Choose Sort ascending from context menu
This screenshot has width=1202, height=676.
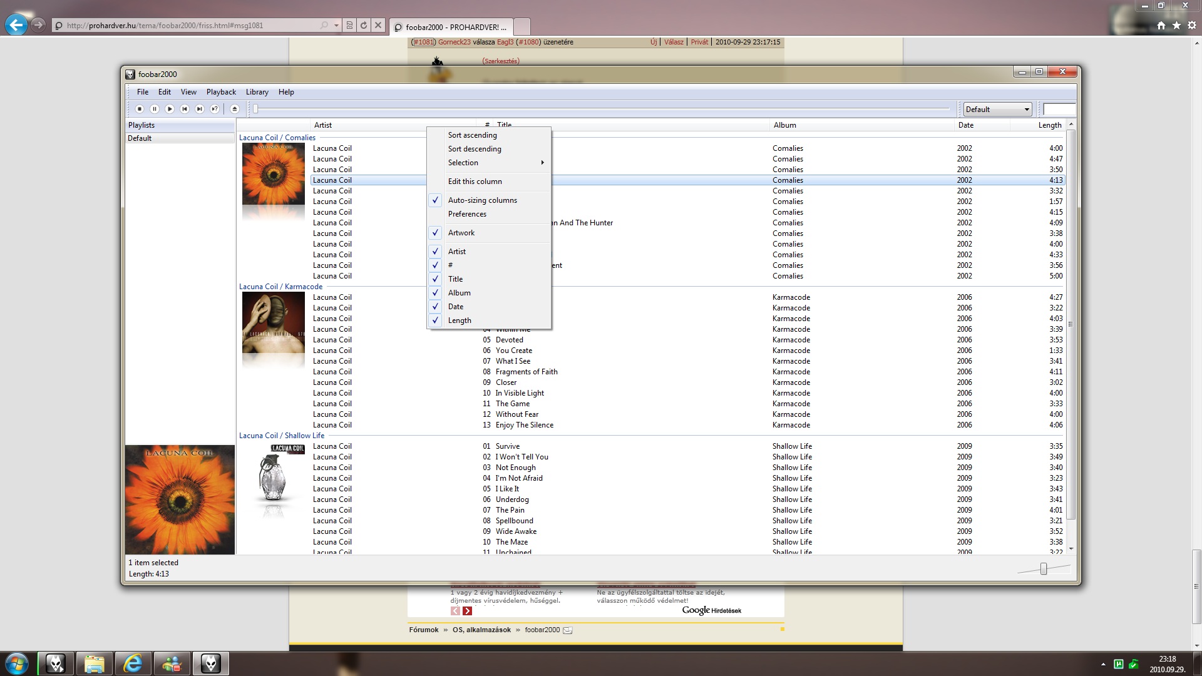point(489,135)
